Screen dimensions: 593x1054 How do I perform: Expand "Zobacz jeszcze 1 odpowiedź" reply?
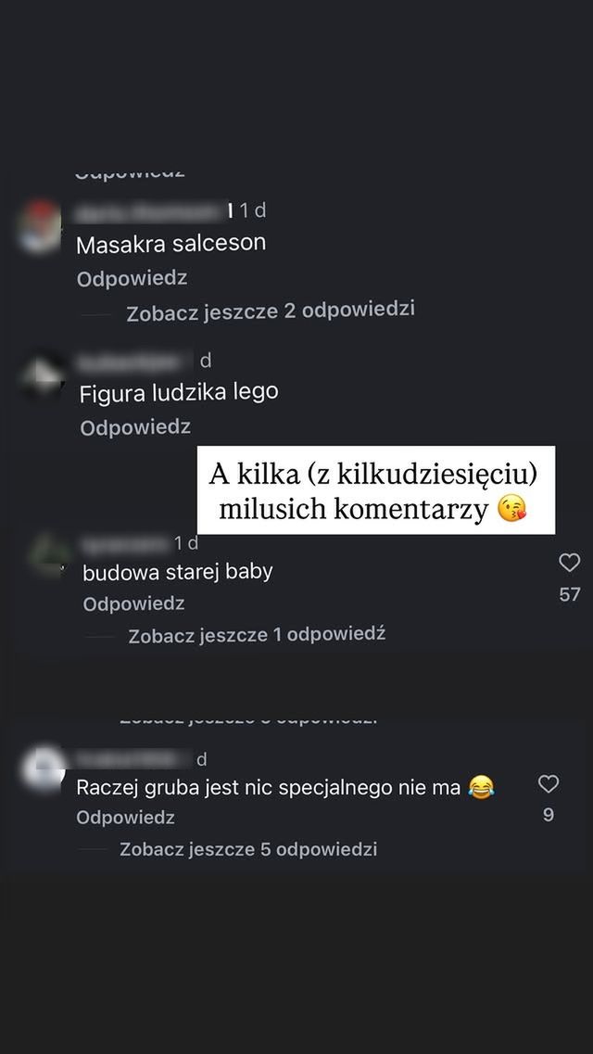click(258, 635)
